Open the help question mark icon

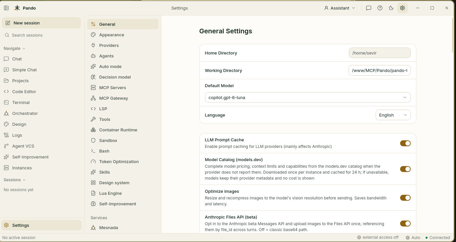[380, 8]
